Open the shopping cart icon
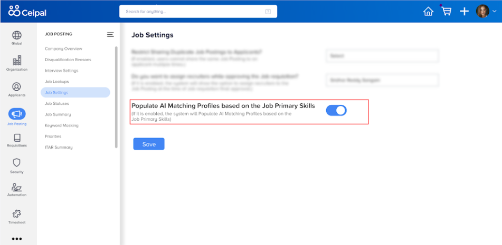This screenshot has height=245, width=502. click(446, 11)
